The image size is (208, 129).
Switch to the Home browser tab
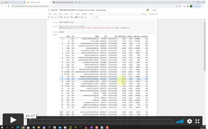pyautogui.click(x=13, y=2)
